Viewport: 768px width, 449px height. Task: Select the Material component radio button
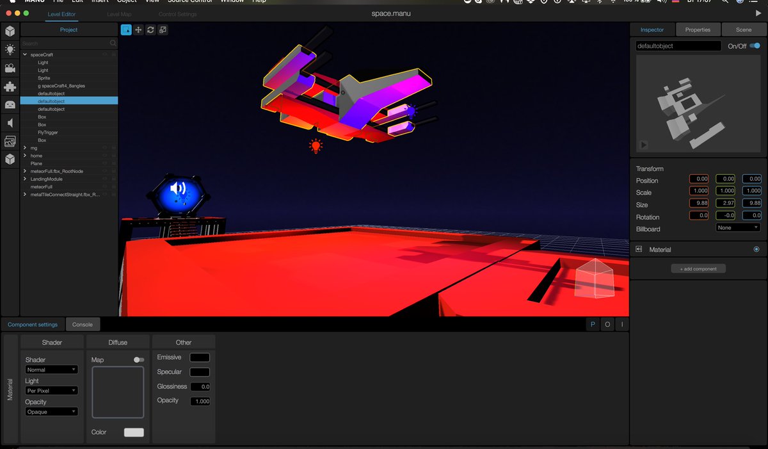756,249
